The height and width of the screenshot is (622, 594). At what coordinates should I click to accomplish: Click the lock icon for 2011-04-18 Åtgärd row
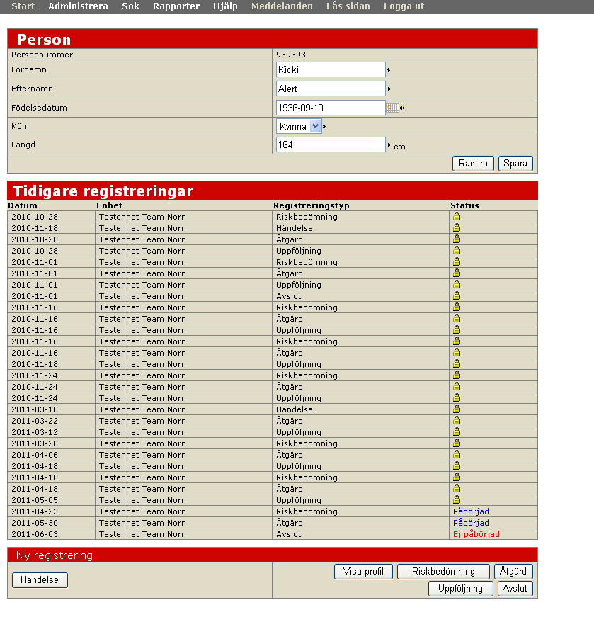[x=457, y=488]
